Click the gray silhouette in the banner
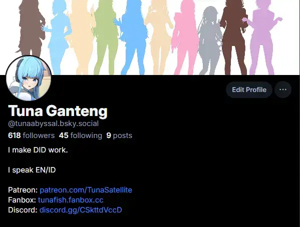 point(210,41)
